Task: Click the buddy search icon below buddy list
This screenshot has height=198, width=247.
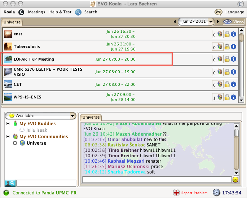Action: point(10,183)
